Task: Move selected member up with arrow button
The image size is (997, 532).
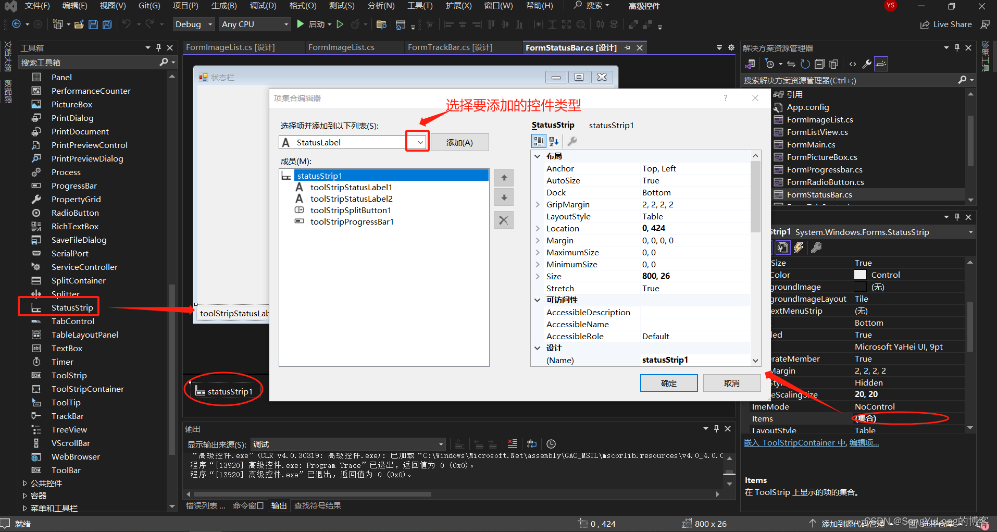Action: click(504, 178)
